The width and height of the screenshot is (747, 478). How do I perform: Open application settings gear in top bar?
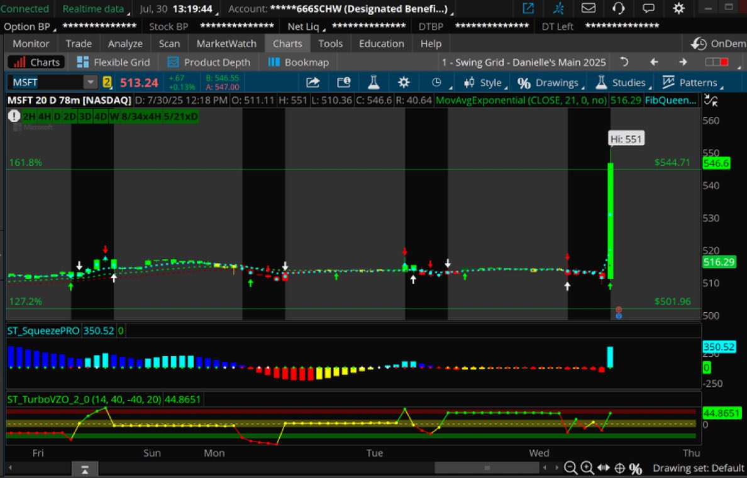click(678, 8)
